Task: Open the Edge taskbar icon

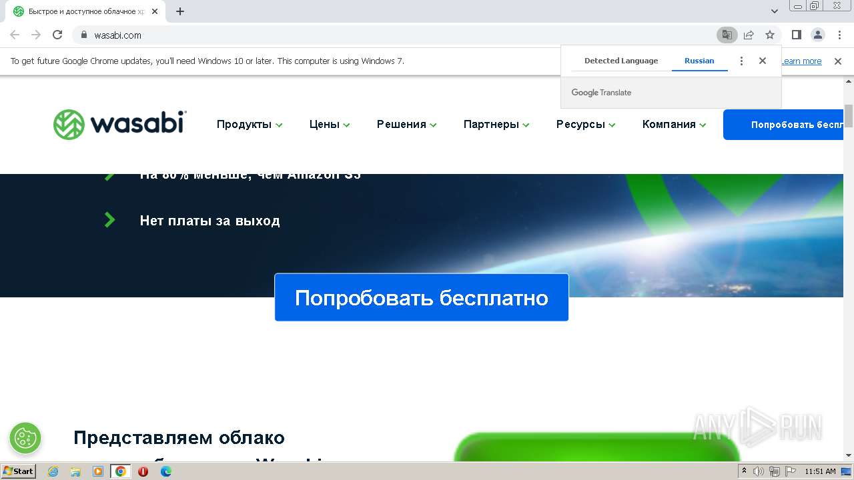Action: [x=166, y=471]
